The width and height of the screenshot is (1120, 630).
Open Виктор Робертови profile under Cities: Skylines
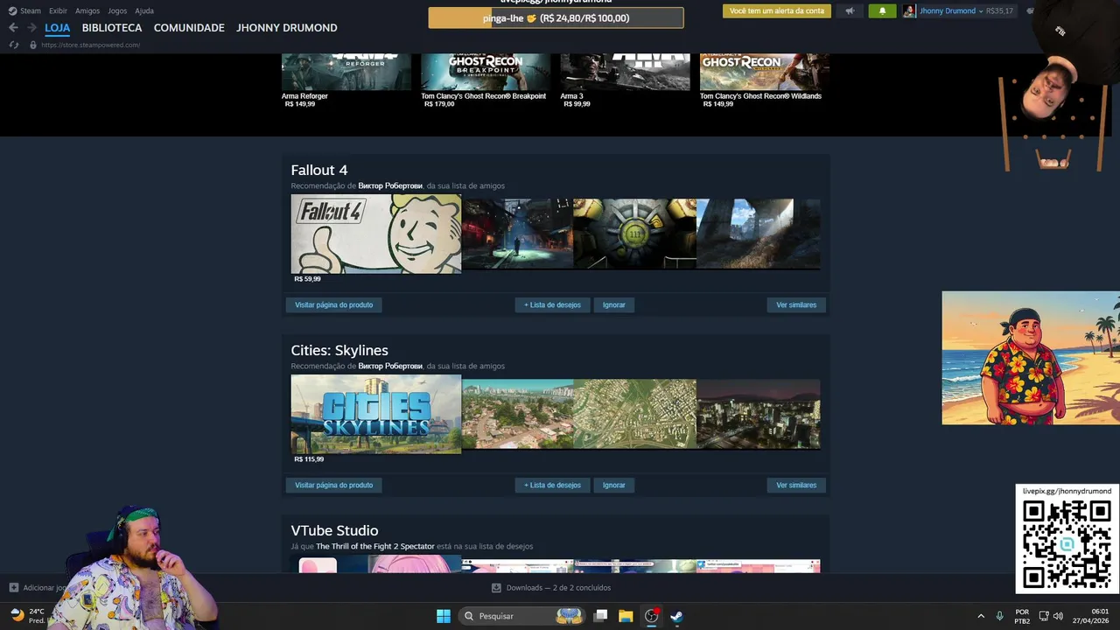390,366
